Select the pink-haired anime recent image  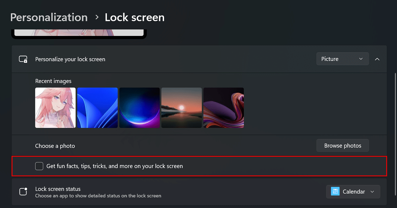click(55, 108)
